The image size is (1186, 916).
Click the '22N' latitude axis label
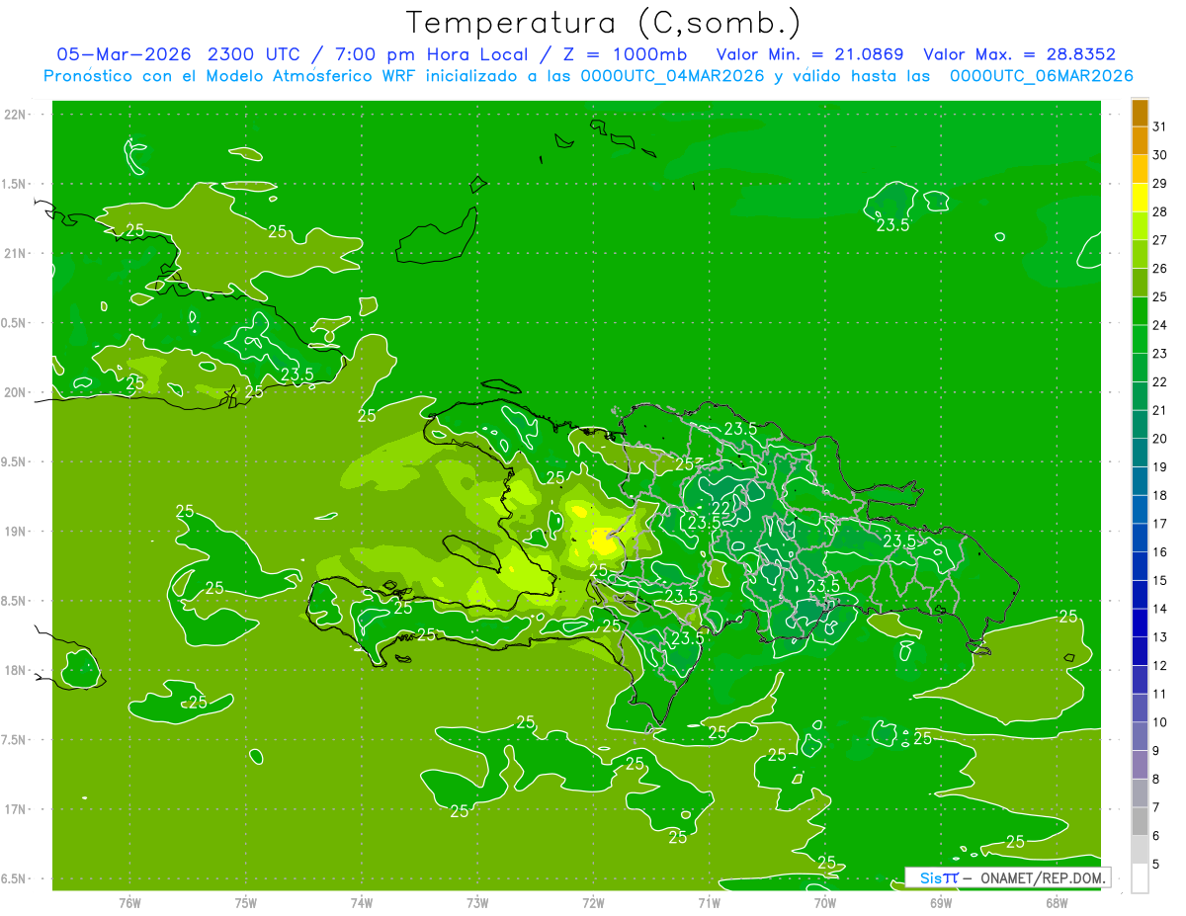point(17,114)
